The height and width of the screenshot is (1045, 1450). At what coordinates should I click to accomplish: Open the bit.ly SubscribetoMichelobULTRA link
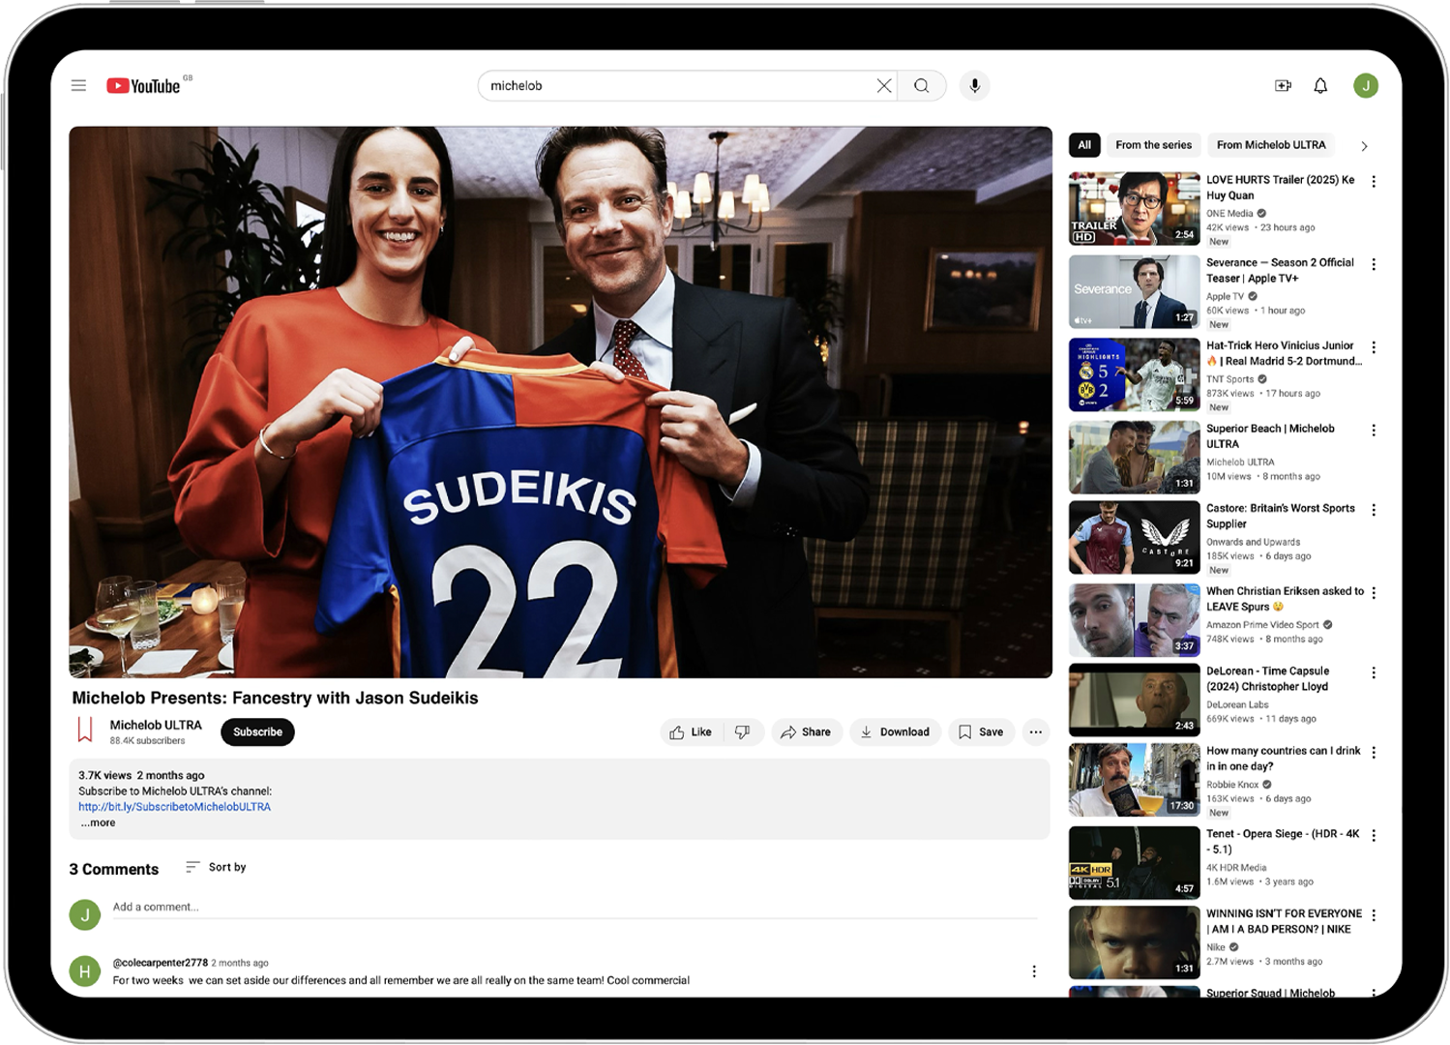[x=175, y=807]
